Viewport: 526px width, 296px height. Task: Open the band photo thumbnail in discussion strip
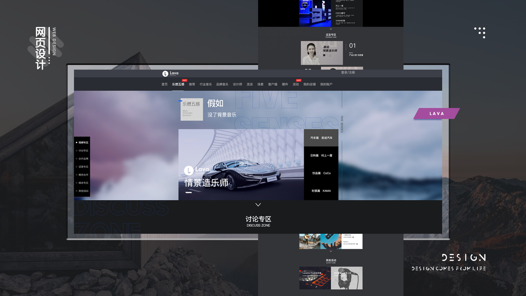pos(310,241)
